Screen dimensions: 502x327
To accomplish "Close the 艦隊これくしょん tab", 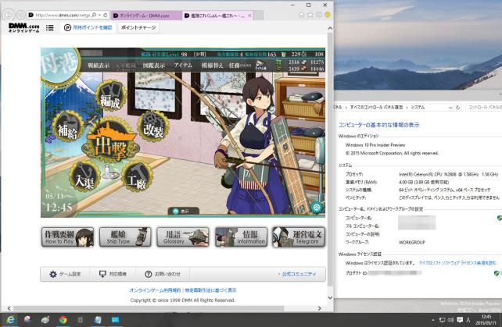I will (249, 16).
